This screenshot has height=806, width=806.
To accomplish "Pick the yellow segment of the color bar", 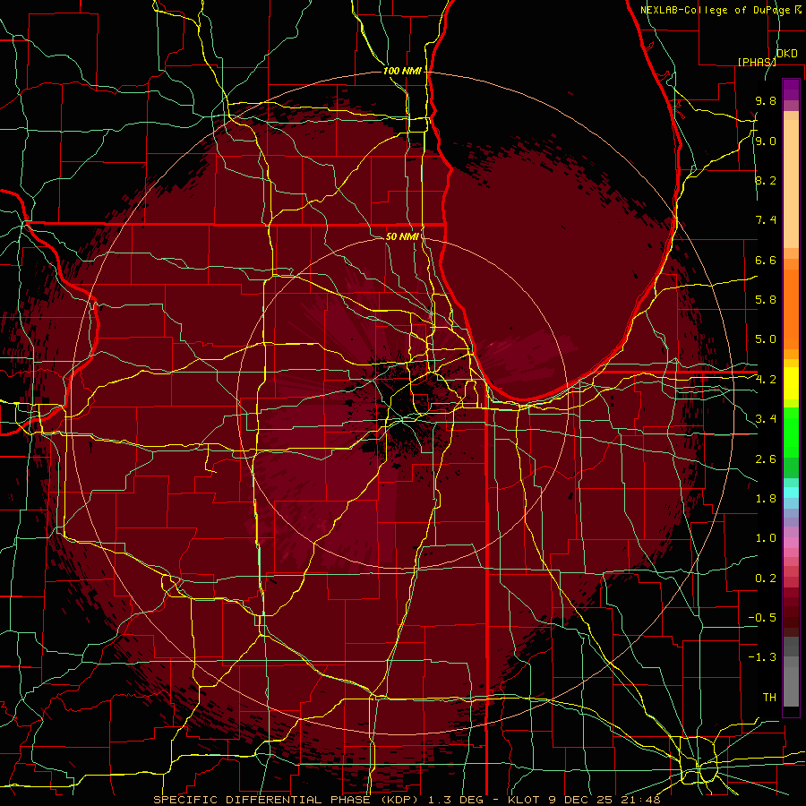I will tap(791, 383).
